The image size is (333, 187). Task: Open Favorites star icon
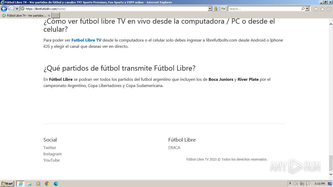click(322, 9)
